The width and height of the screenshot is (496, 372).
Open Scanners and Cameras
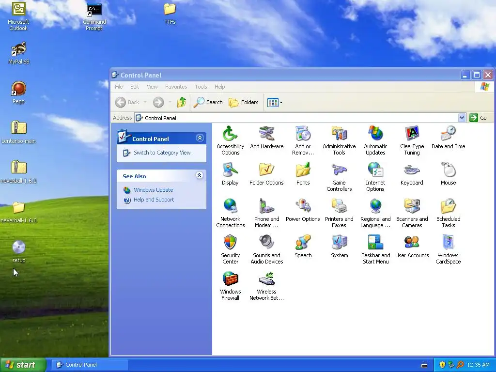click(x=412, y=213)
